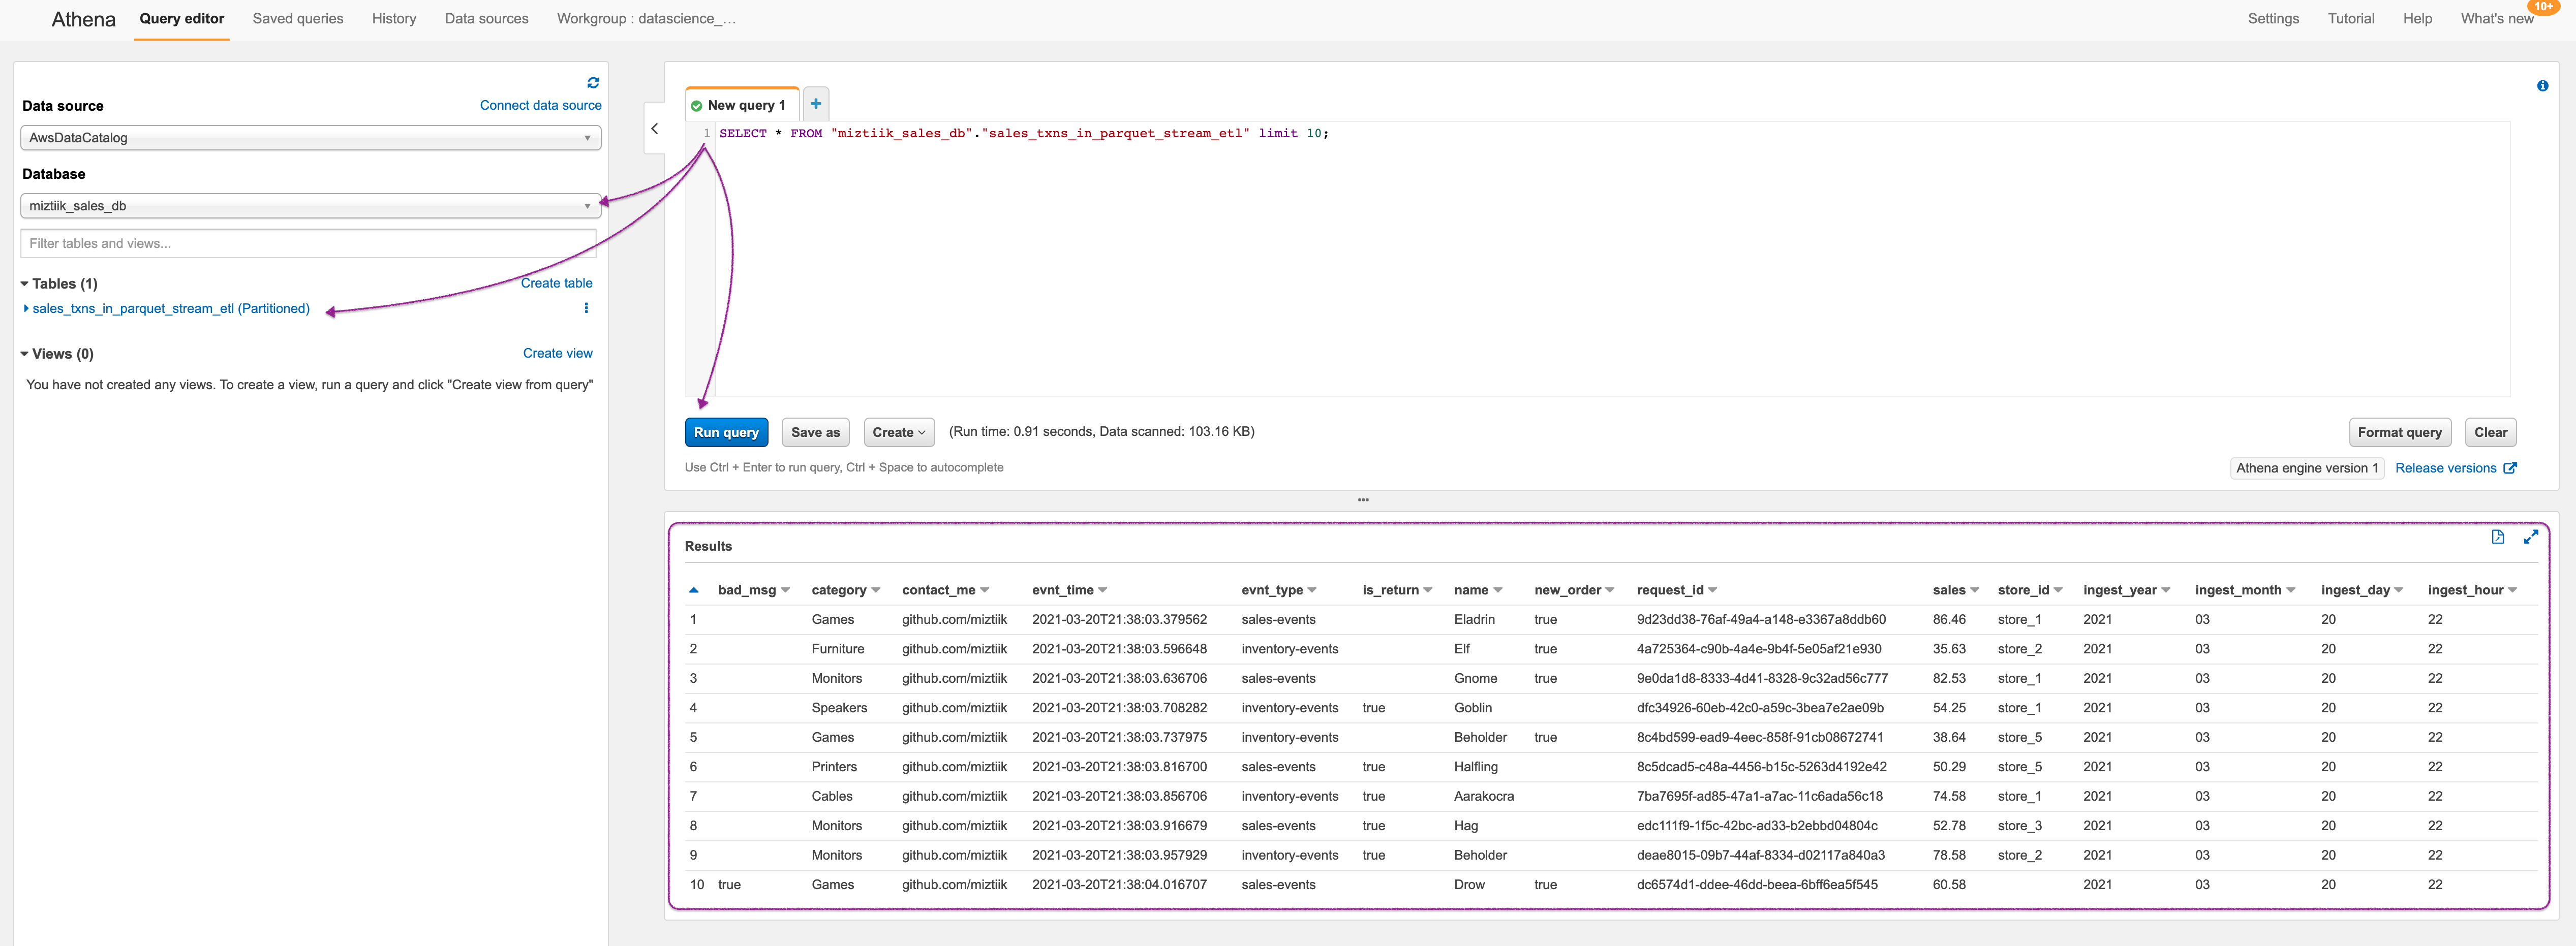Screen dimensions: 2576x946
Task: Open the Create dropdown button
Action: [898, 432]
